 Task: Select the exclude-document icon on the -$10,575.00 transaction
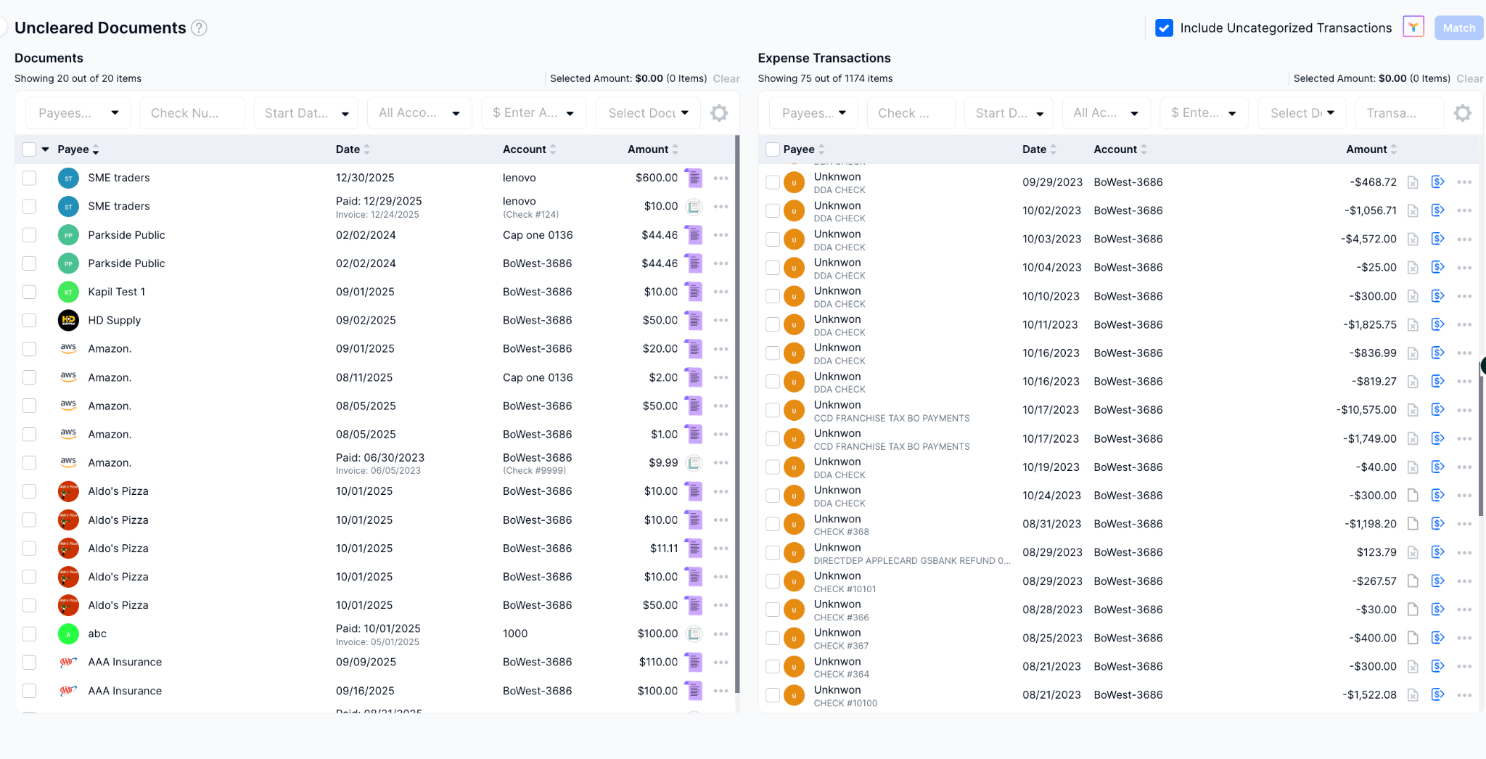click(1412, 409)
